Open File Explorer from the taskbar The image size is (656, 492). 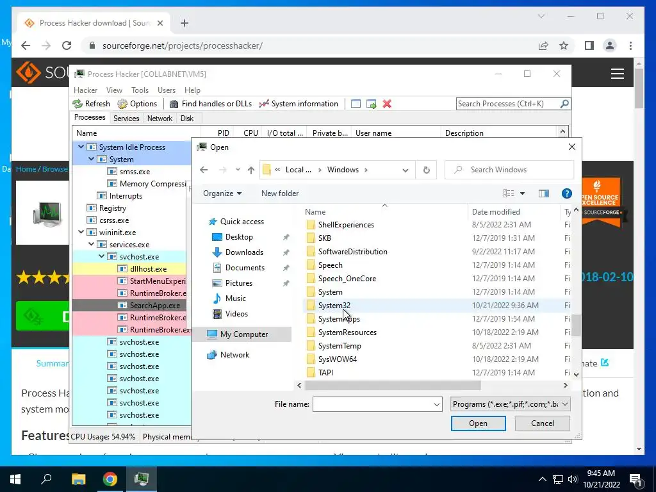click(x=78, y=479)
